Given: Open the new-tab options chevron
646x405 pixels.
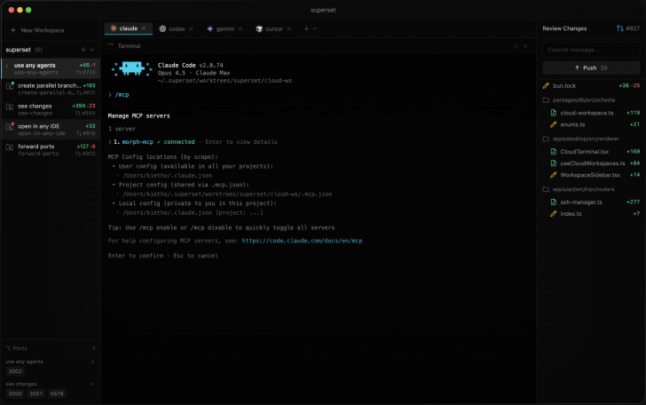Looking at the screenshot, I should point(315,29).
